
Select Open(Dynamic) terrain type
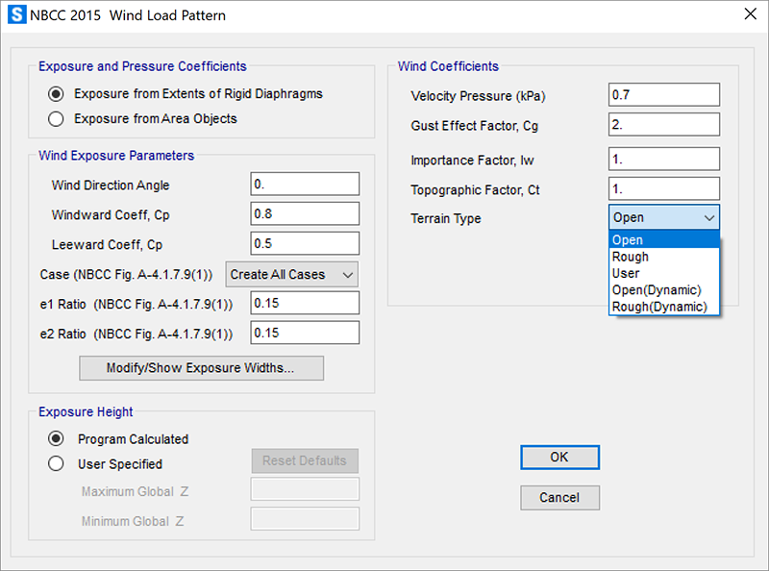[657, 290]
